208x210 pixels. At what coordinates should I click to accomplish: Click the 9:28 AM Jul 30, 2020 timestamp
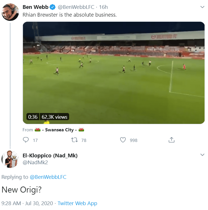point(27,203)
